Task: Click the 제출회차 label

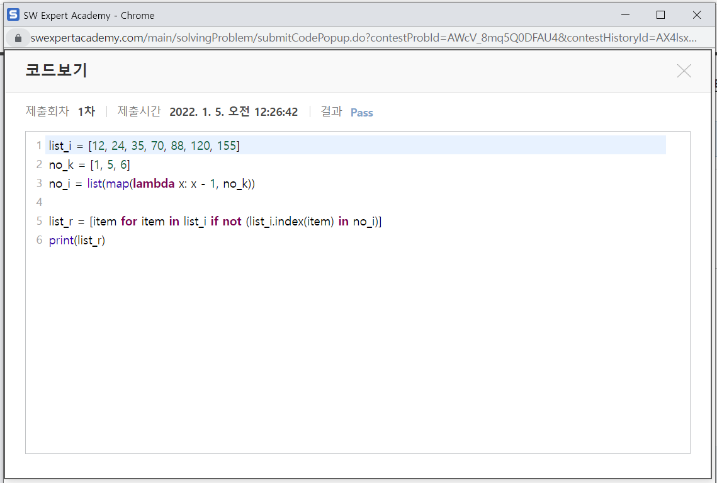Action: pyautogui.click(x=47, y=111)
